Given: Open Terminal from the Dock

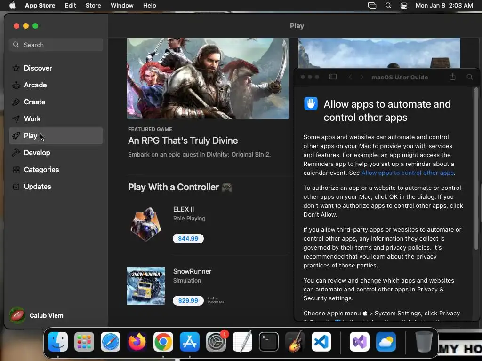Looking at the screenshot, I should [x=269, y=342].
